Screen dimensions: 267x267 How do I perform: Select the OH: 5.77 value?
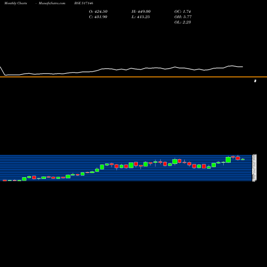coord(183,17)
